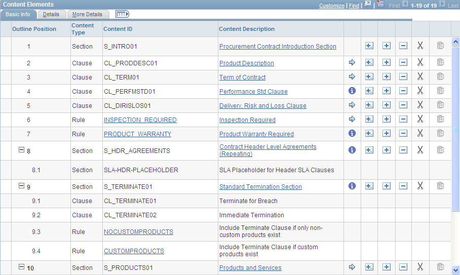Open the Term of Contract link
Screen dimensions: 460x275
pos(243,77)
